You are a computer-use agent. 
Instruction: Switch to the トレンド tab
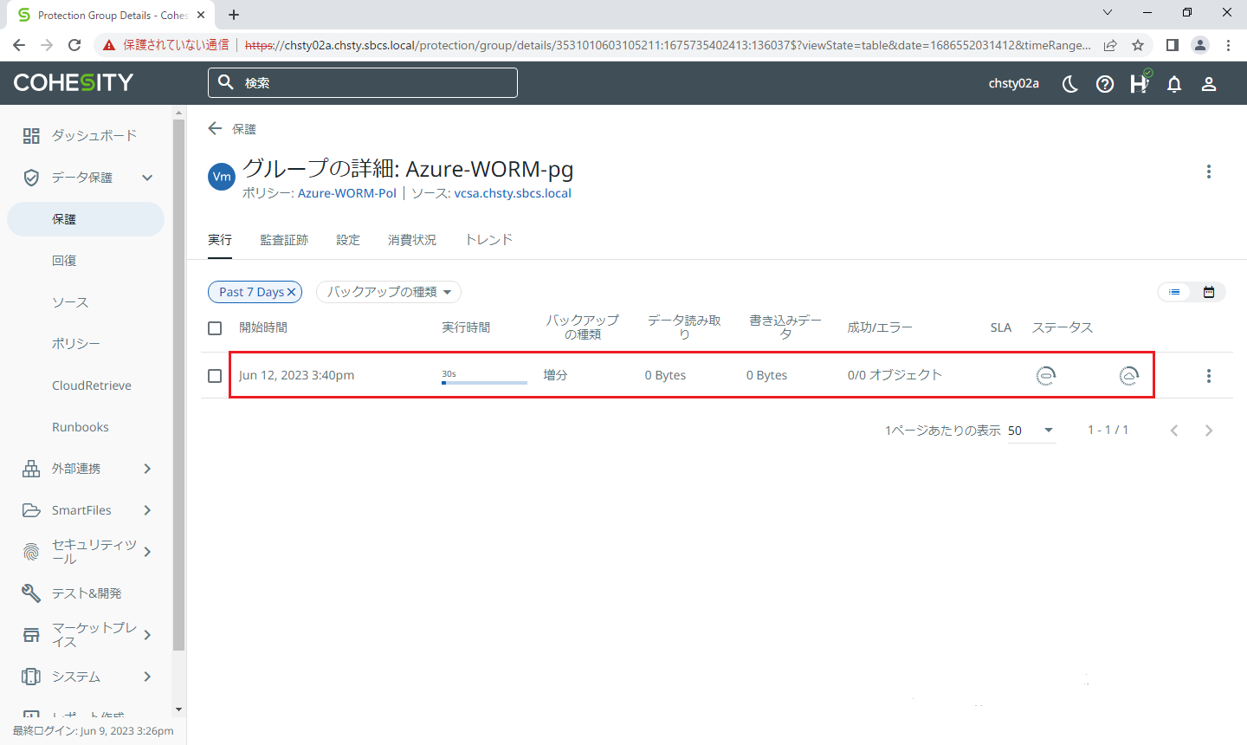point(489,240)
